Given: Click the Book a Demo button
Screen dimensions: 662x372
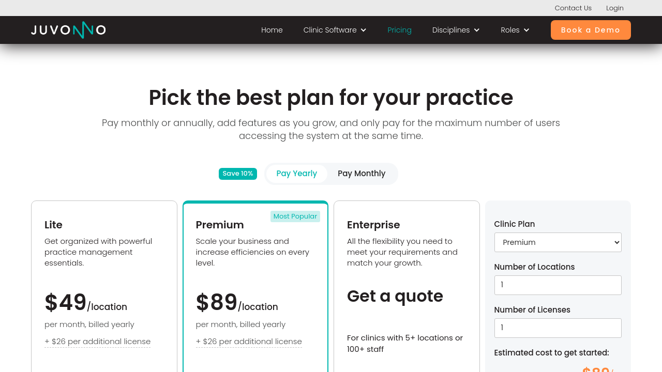Looking at the screenshot, I should 591,30.
